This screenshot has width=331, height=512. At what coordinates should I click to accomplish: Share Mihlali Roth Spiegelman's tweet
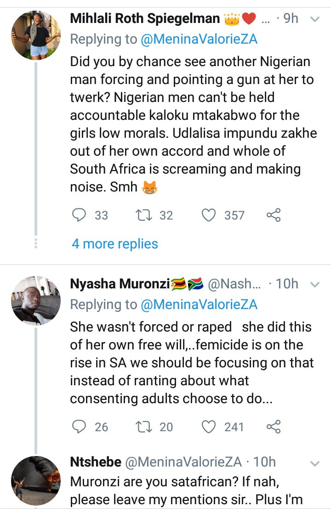[x=274, y=215]
